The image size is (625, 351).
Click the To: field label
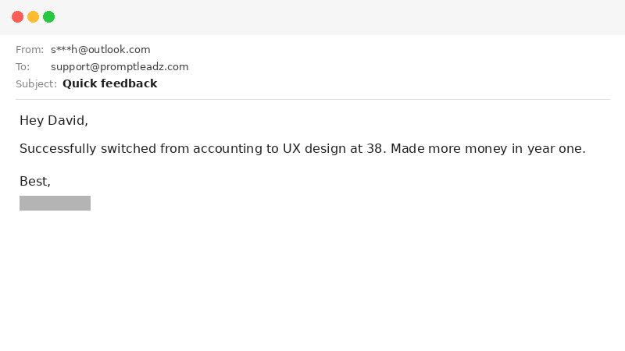(x=23, y=67)
